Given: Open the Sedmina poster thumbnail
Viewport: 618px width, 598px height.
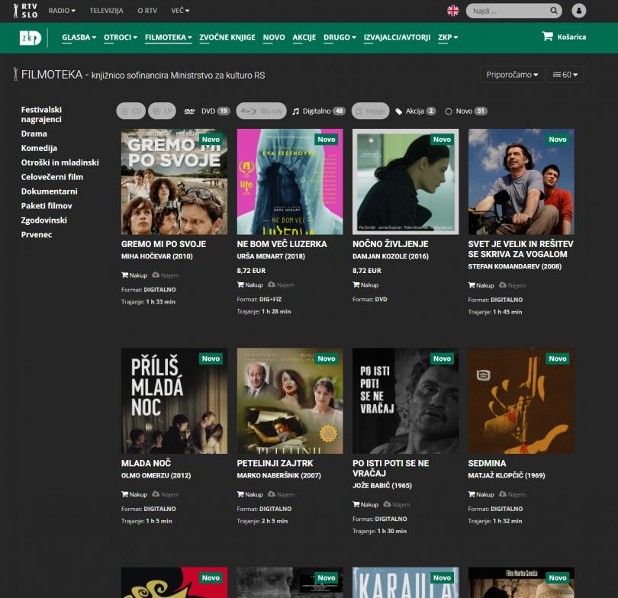Looking at the screenshot, I should (x=521, y=400).
